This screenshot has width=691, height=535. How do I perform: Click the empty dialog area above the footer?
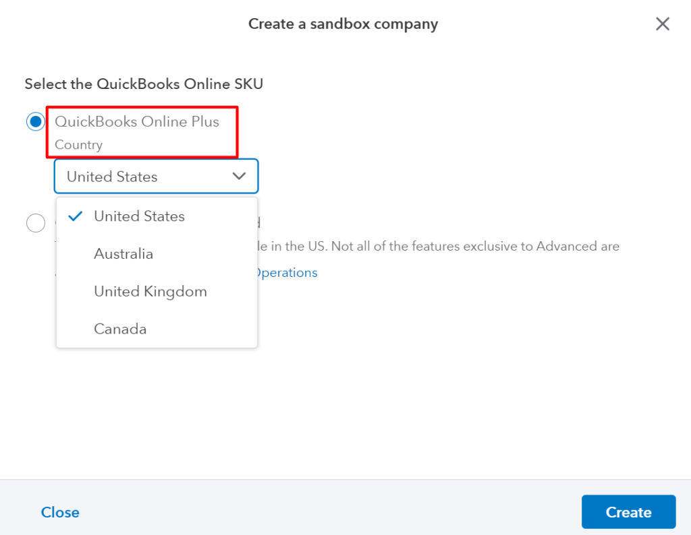click(x=405, y=404)
